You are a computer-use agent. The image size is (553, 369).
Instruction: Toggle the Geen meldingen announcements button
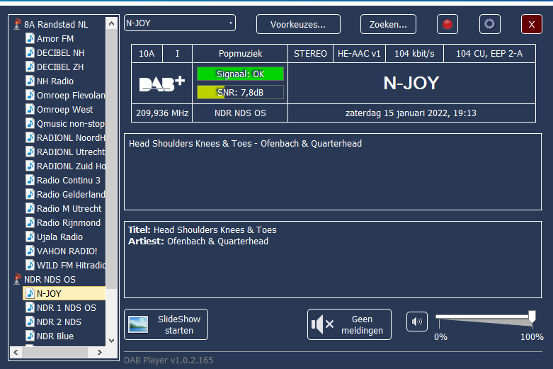[x=349, y=324]
